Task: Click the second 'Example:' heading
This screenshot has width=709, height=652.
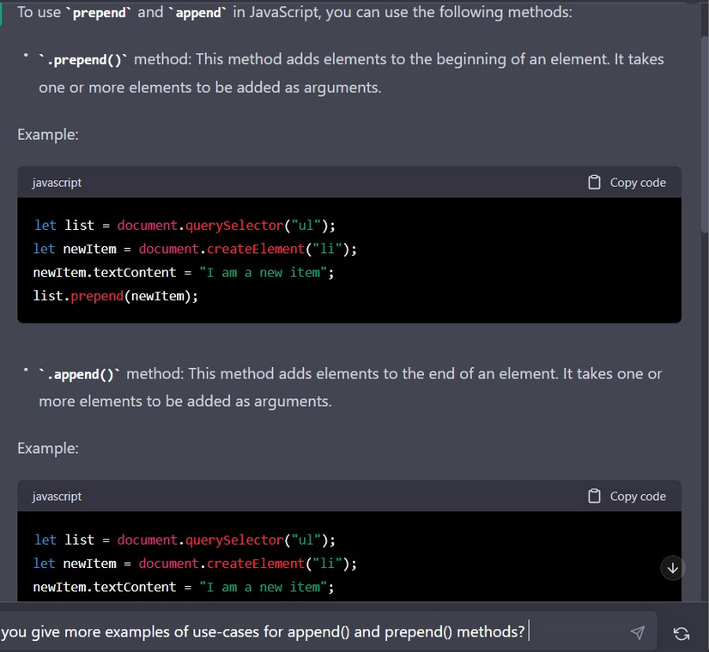Action: click(x=48, y=448)
